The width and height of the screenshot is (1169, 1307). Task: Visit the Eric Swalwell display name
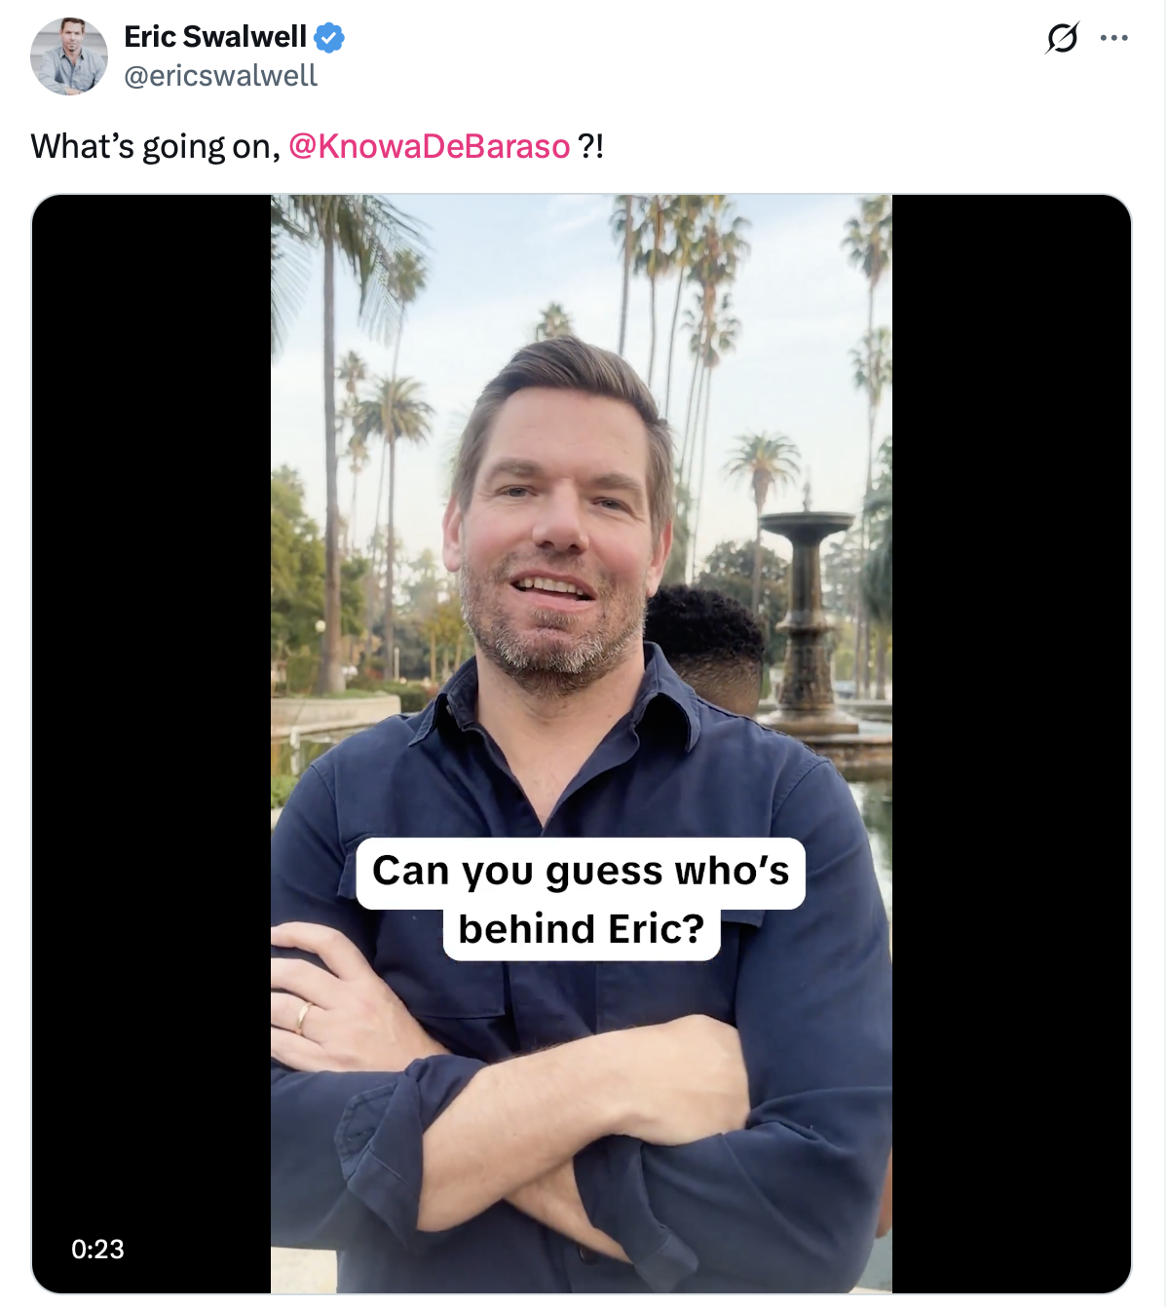point(215,37)
